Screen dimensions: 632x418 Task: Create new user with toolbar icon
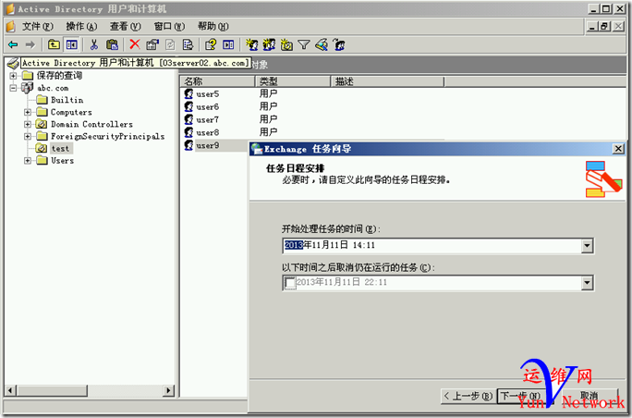252,44
